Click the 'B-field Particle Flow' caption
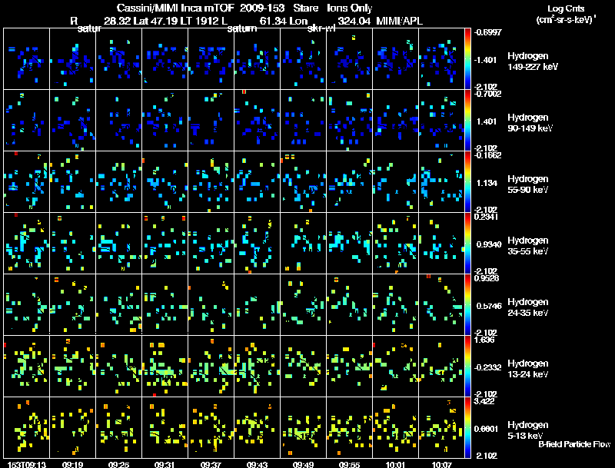 coord(574,444)
